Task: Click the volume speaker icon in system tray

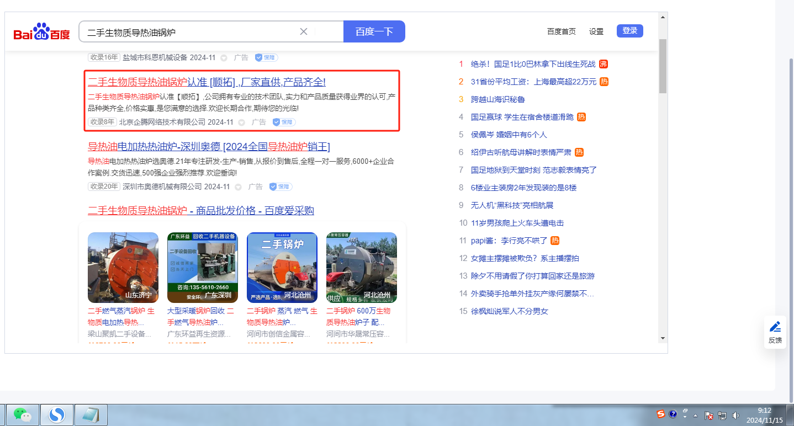Action: [735, 415]
